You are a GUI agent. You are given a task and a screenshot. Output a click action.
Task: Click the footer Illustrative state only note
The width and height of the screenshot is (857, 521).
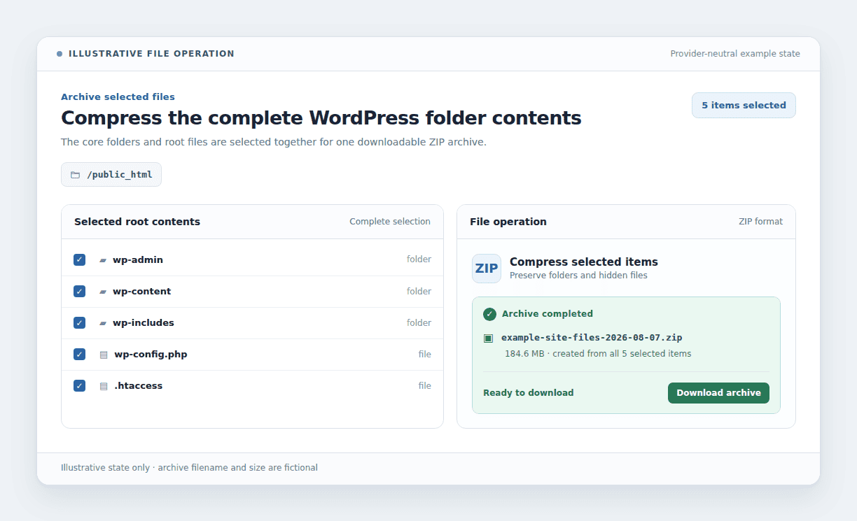click(189, 468)
